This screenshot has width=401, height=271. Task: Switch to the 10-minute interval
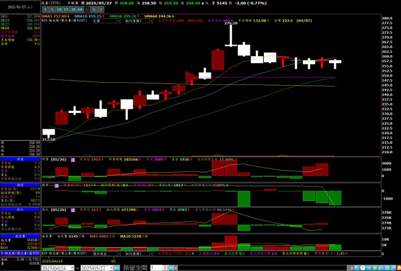click(59, 9)
